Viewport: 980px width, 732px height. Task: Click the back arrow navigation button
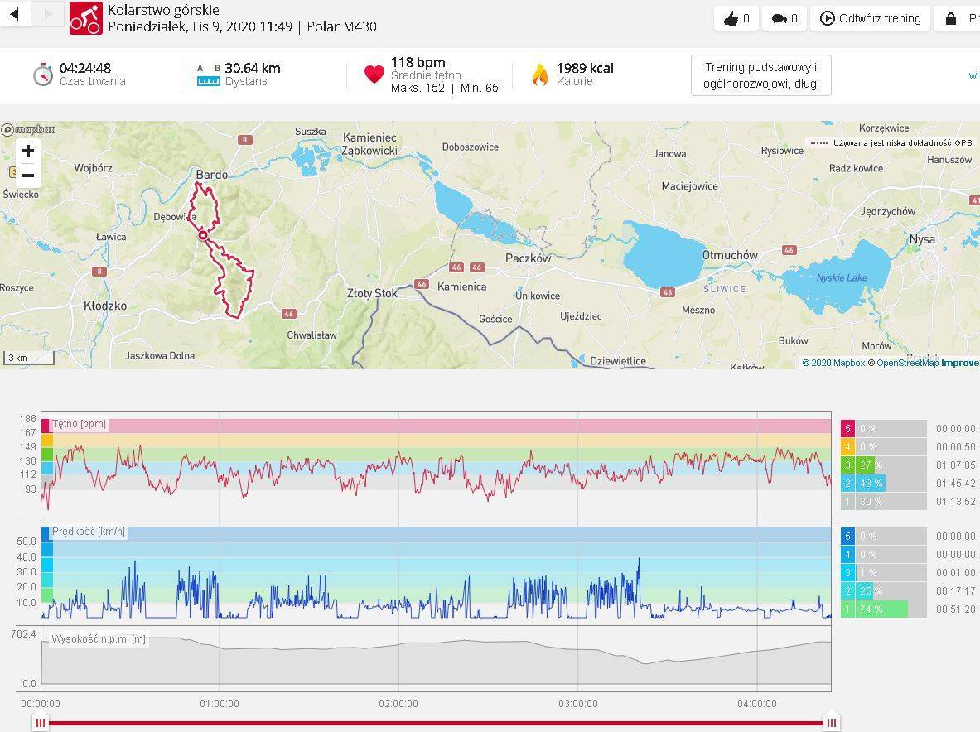tap(15, 14)
